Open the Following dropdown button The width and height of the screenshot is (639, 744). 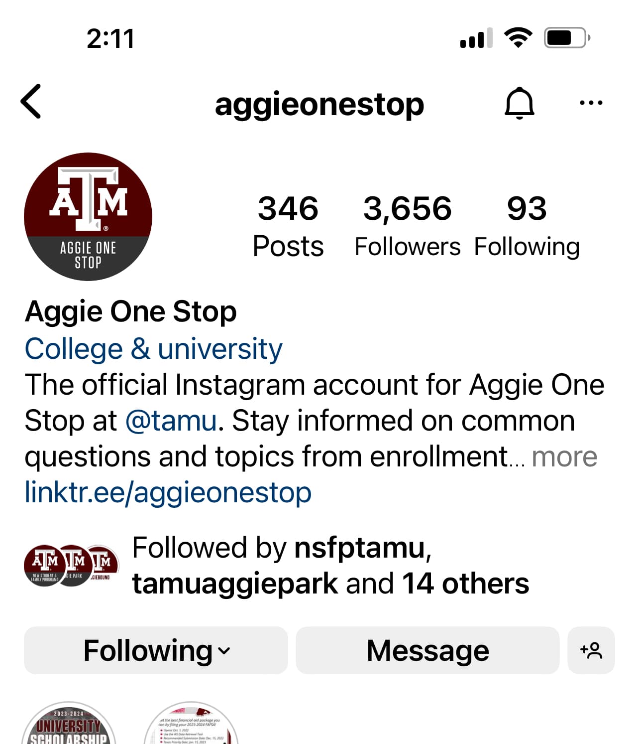(156, 650)
